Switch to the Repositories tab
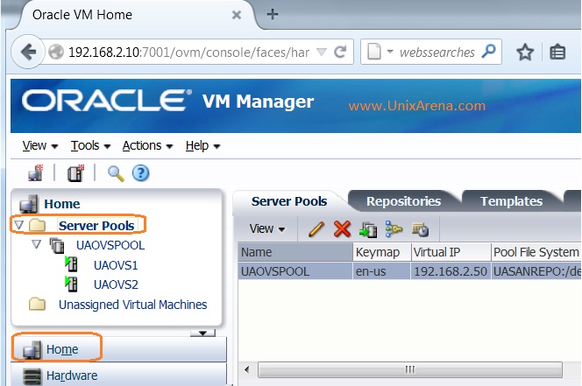This screenshot has height=386, width=582. click(403, 201)
